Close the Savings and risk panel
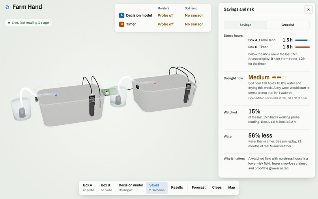The height and width of the screenshot is (199, 318). pyautogui.click(x=308, y=9)
